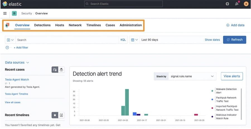Open the date quick menu calendar dropdown
The height and width of the screenshot is (129, 251).
point(134,40)
